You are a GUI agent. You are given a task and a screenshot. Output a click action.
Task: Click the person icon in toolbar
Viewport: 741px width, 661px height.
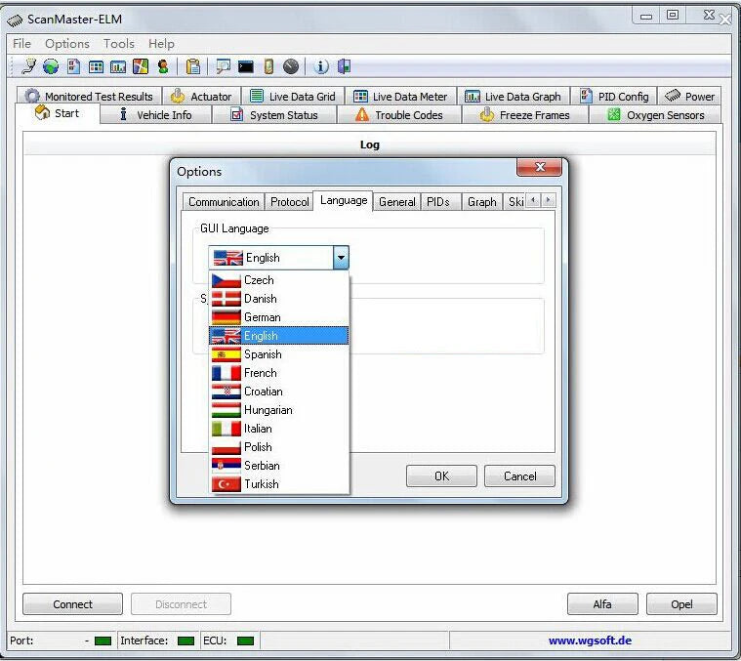[163, 66]
